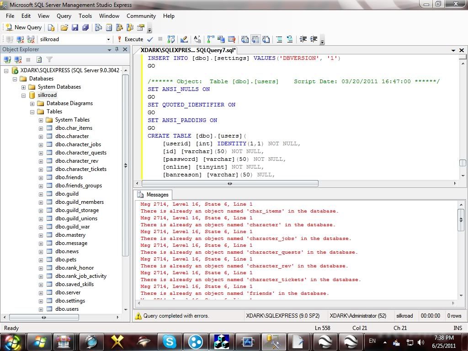
Task: Click Connect icon in Object Explorer toolbar
Action: pos(7,60)
